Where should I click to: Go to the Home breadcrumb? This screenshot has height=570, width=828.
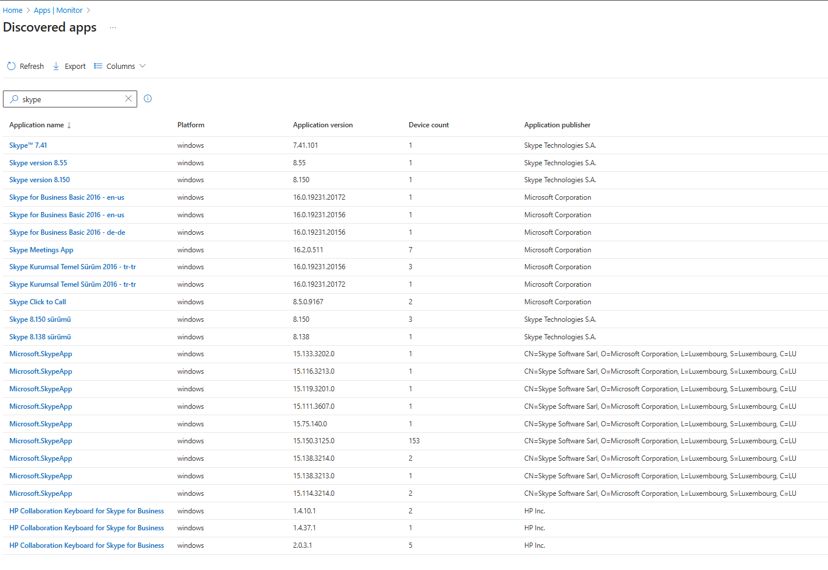tap(12, 11)
